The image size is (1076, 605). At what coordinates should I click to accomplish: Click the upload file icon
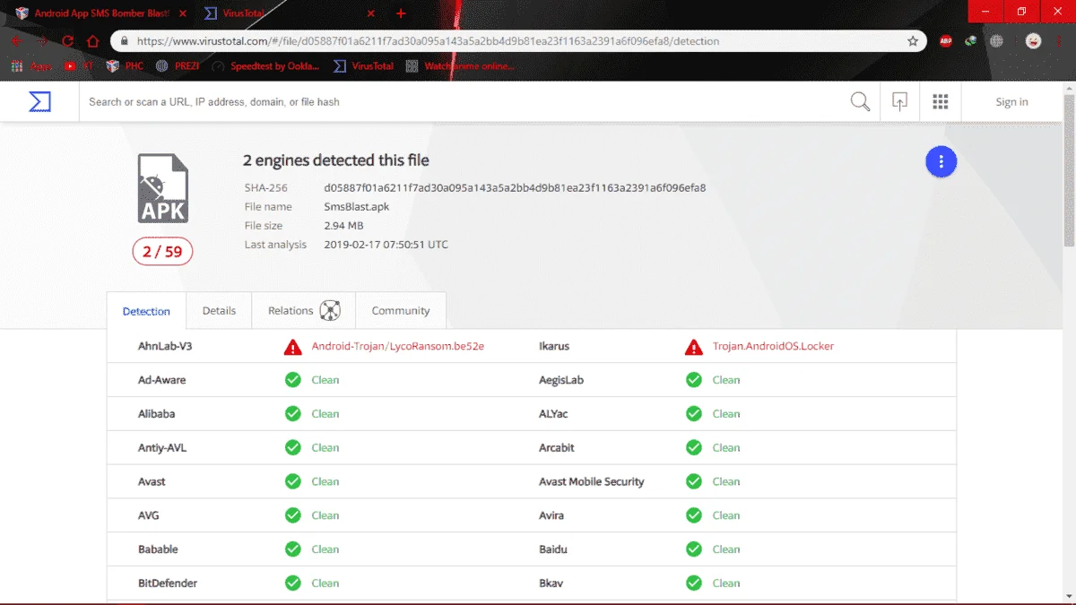point(899,101)
